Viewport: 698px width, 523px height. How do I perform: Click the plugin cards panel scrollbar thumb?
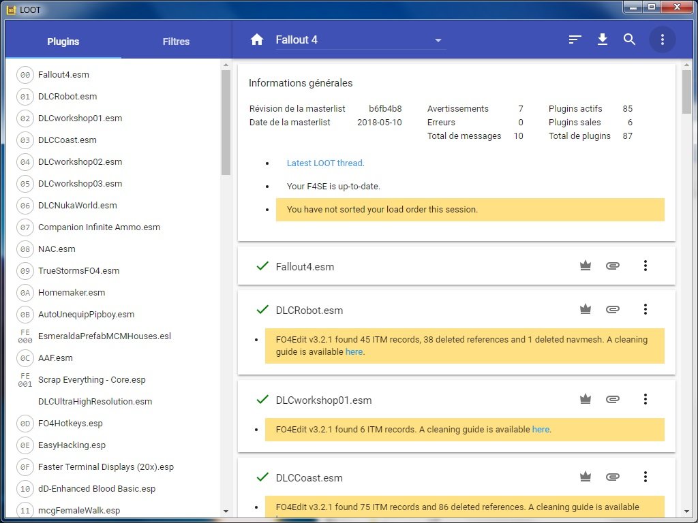pos(686,92)
